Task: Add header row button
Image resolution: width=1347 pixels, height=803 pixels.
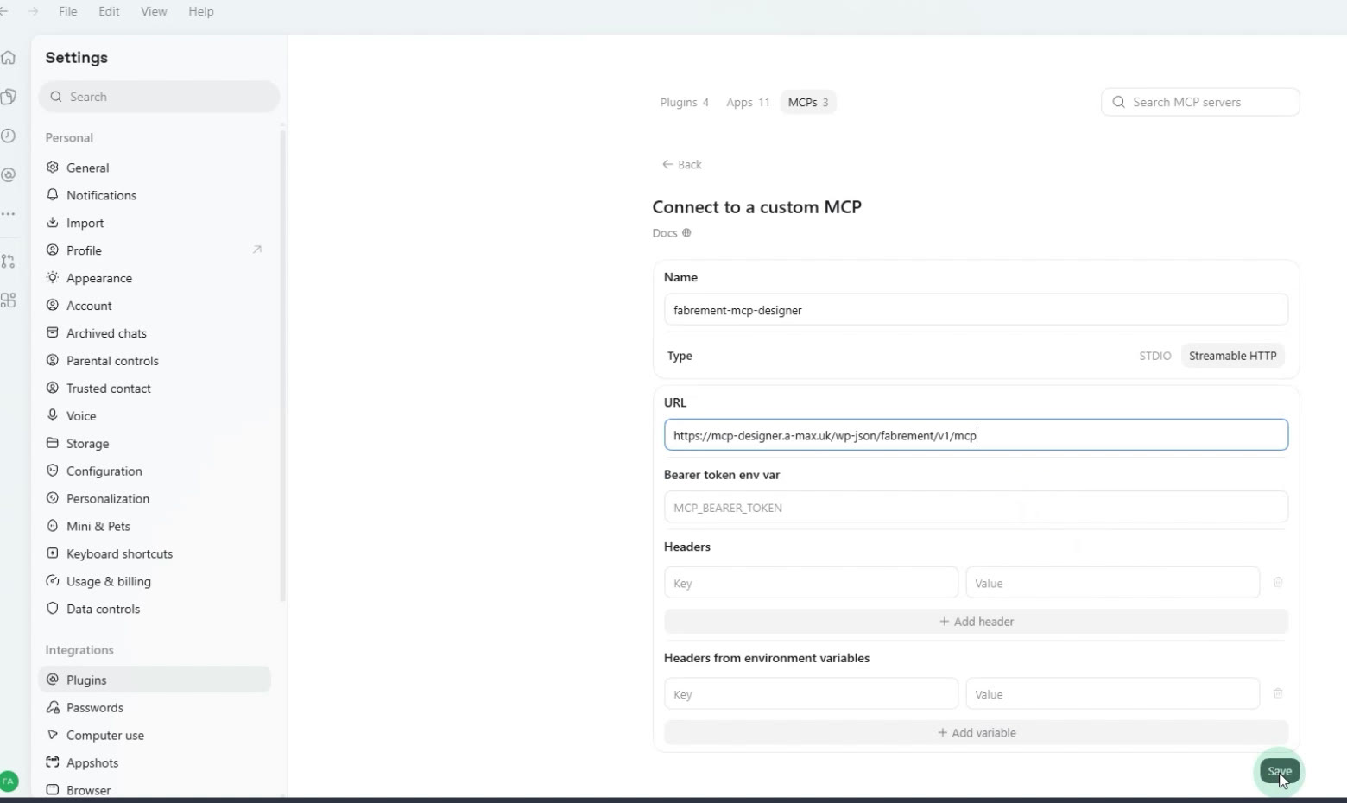Action: point(976,622)
